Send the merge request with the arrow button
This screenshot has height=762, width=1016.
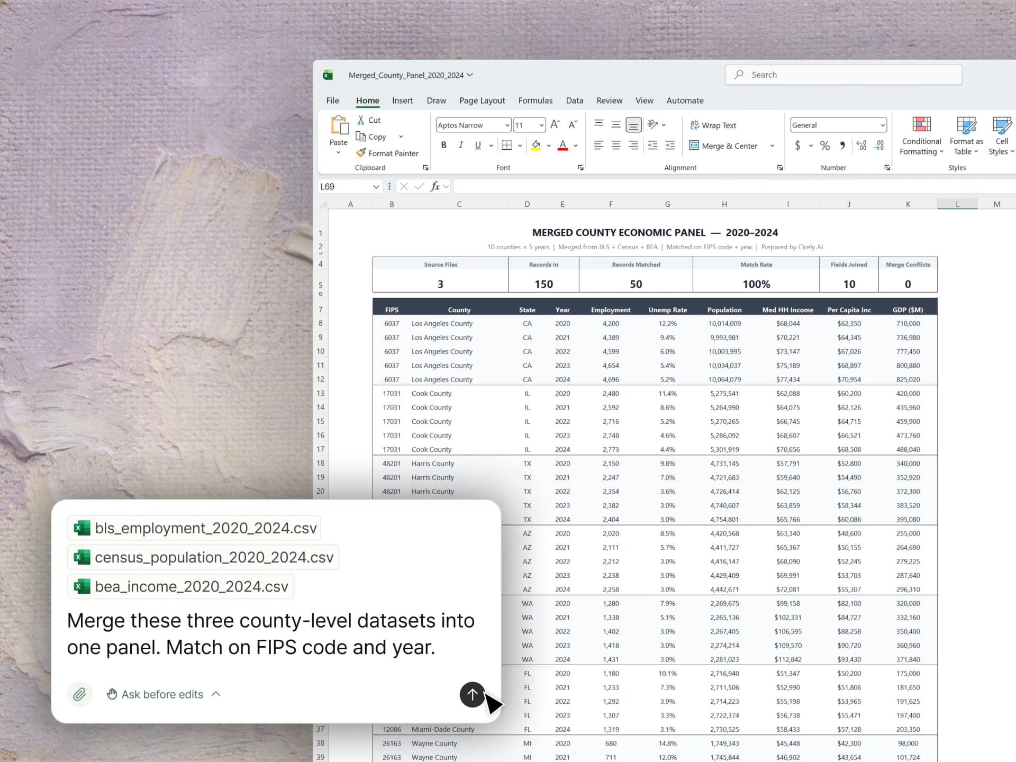pos(471,695)
